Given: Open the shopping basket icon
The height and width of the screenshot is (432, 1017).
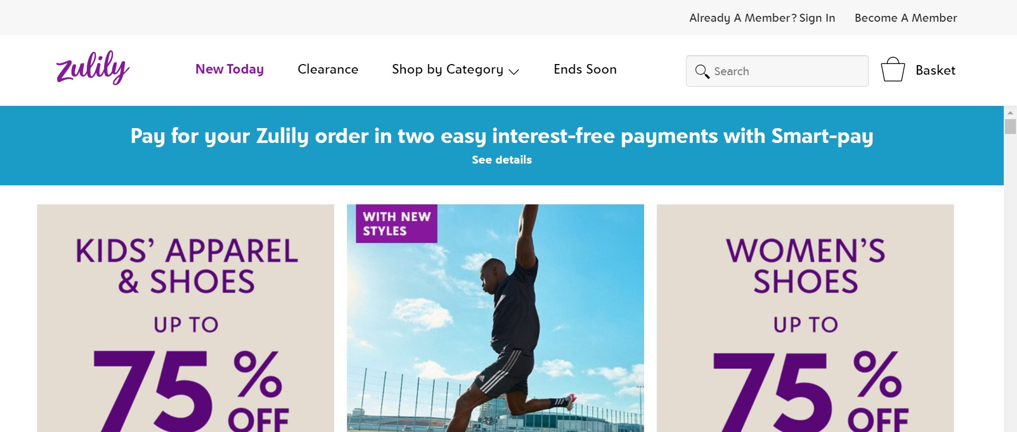Looking at the screenshot, I should tap(893, 69).
